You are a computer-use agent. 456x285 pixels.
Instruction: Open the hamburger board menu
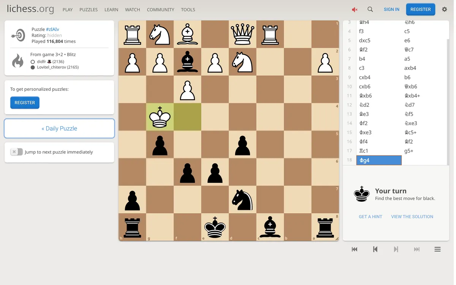click(x=437, y=249)
